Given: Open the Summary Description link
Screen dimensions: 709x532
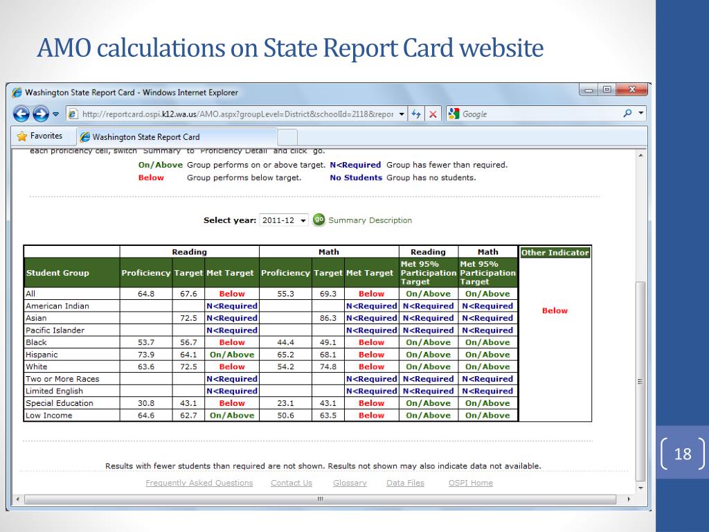Looking at the screenshot, I should coord(370,220).
